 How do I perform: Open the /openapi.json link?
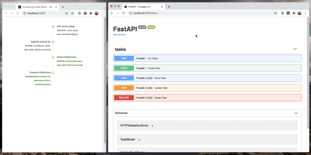pyautogui.click(x=120, y=35)
